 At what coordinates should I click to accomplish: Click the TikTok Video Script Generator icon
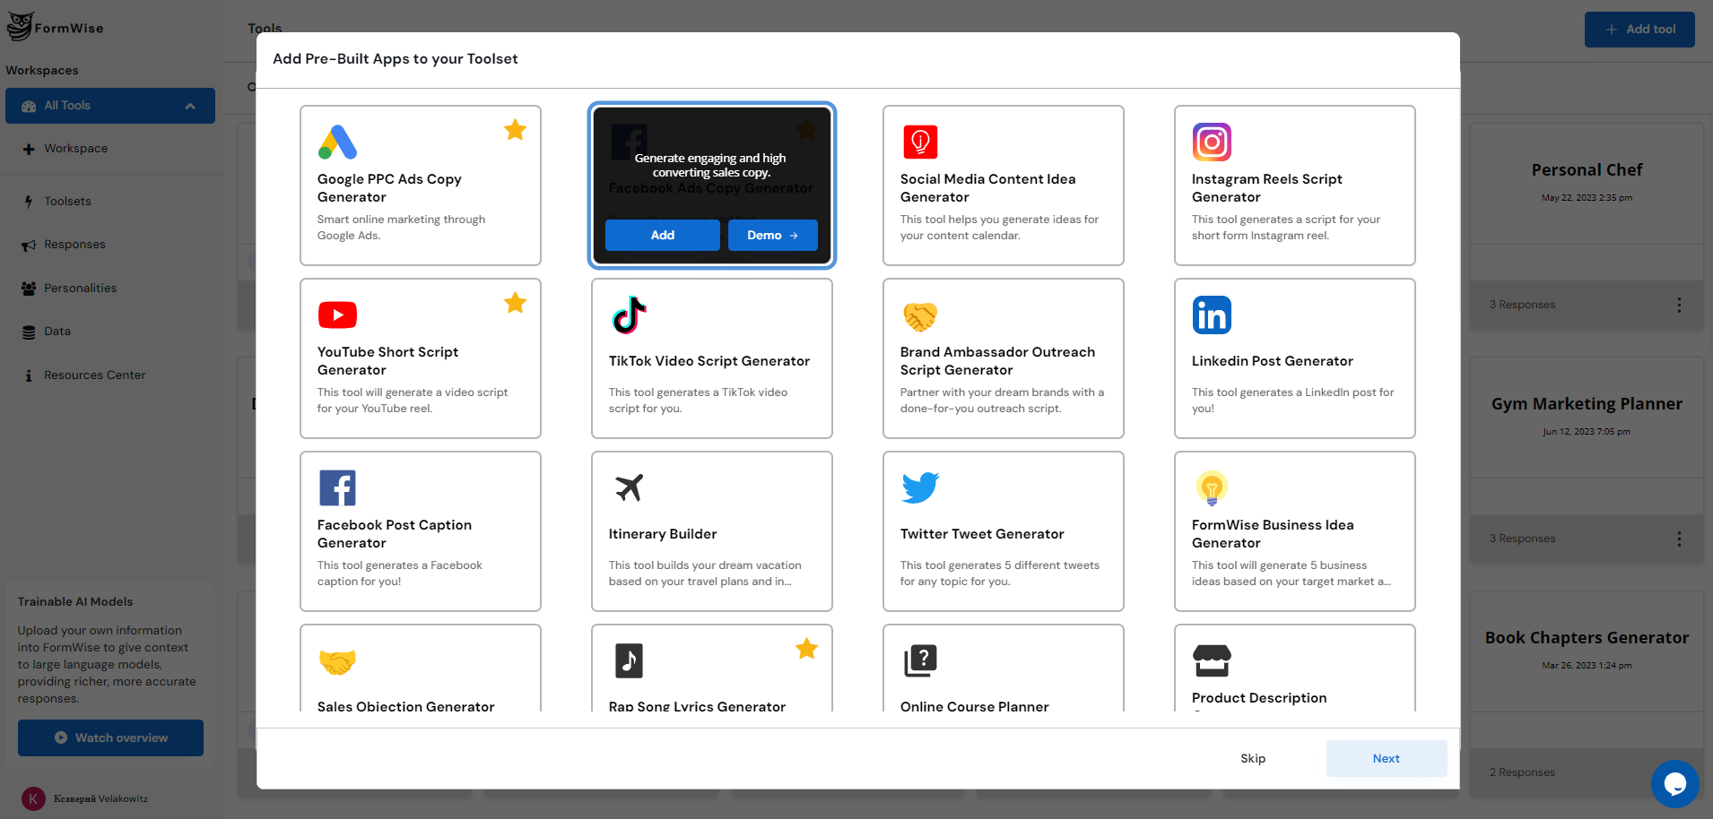[x=629, y=315]
